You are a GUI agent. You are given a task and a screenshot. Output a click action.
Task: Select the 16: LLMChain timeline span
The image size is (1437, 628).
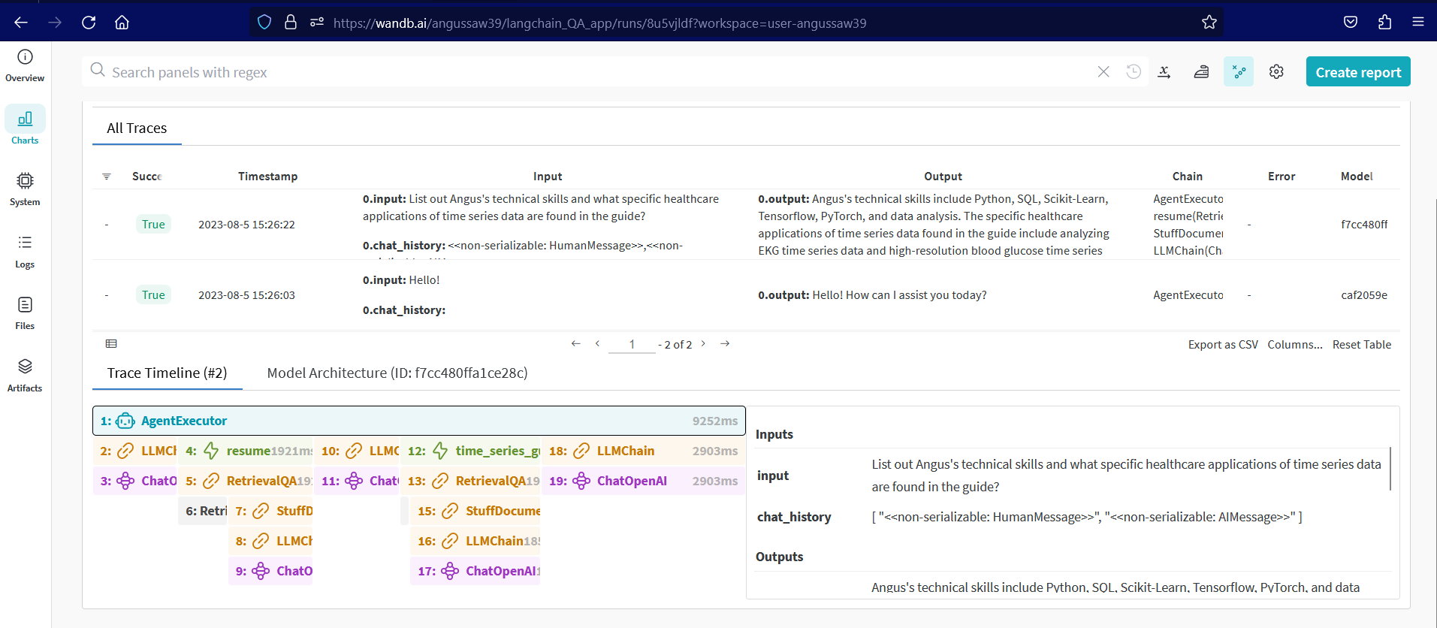475,541
